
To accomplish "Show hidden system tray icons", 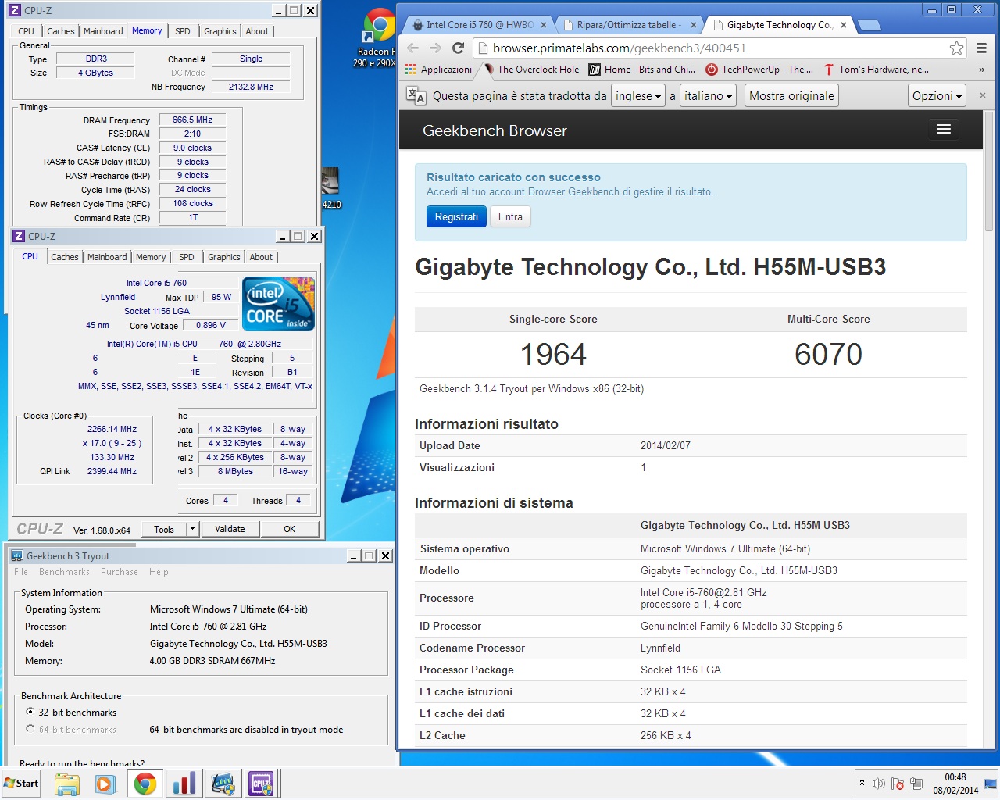I will 862,783.
